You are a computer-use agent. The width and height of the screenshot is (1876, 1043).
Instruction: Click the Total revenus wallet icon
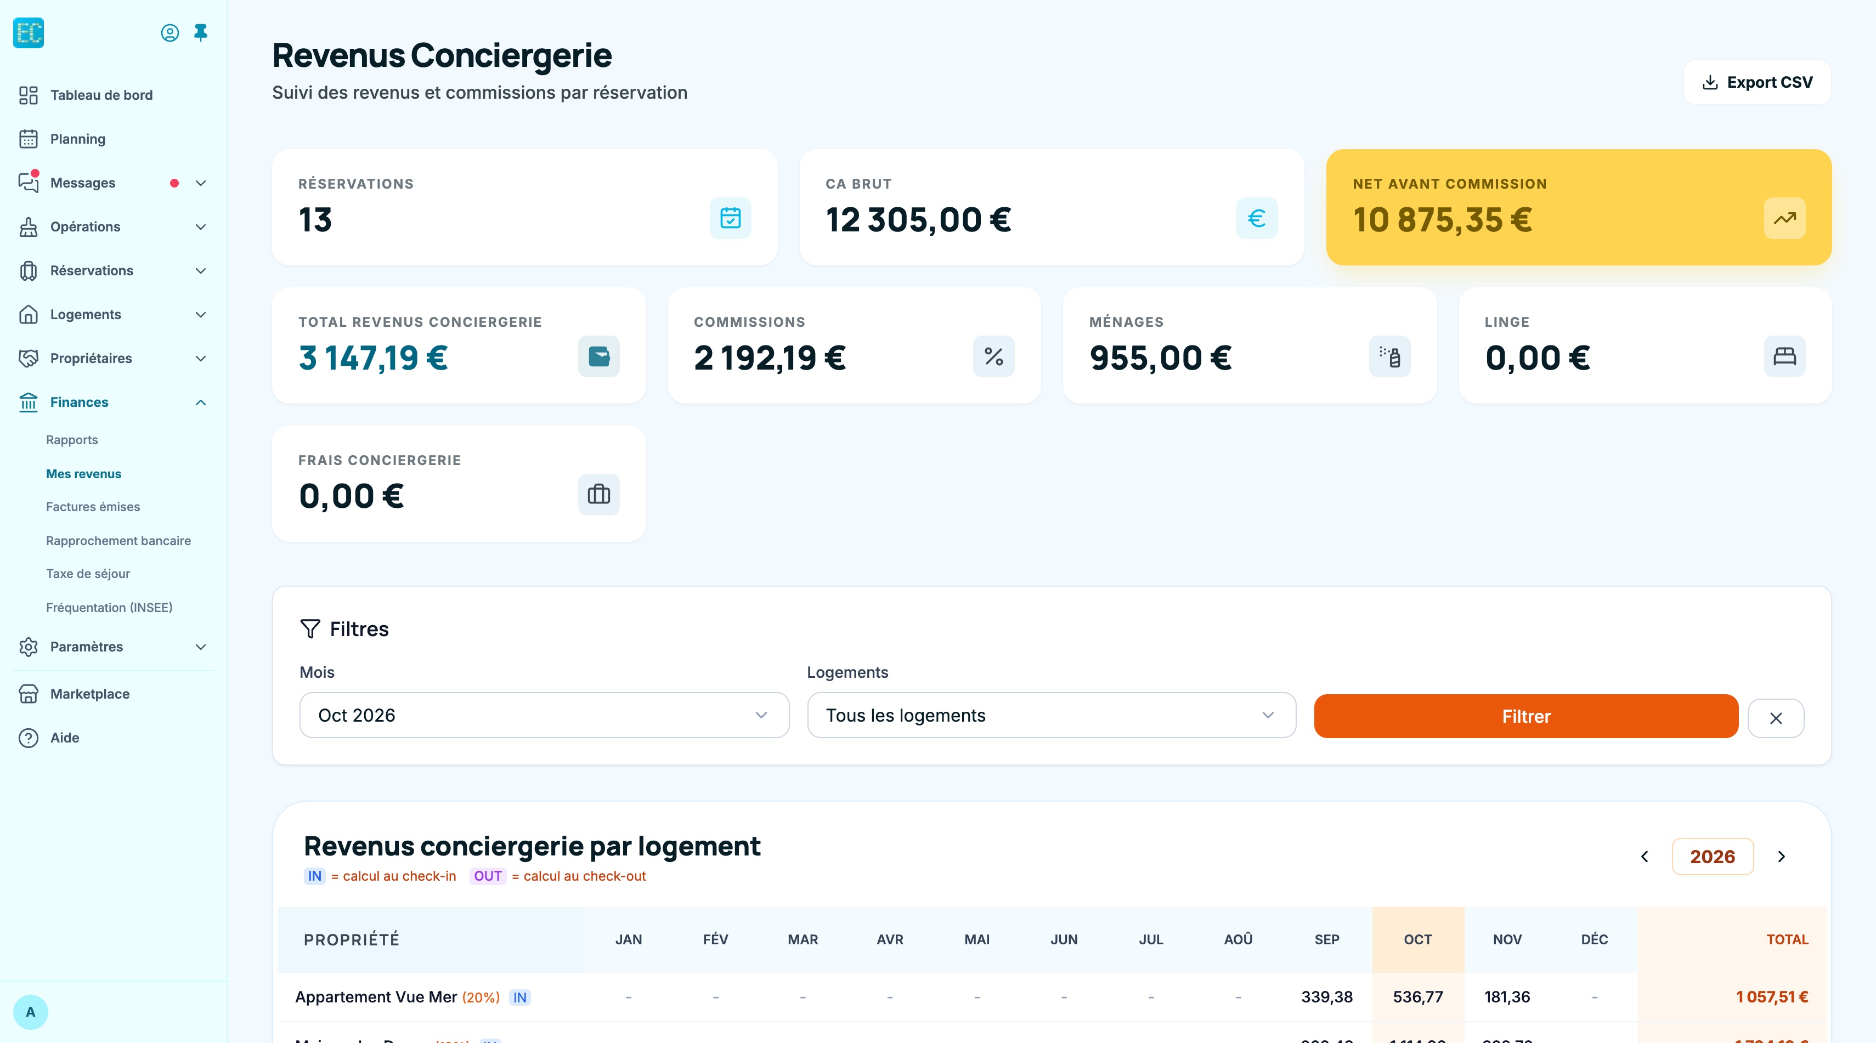[598, 356]
